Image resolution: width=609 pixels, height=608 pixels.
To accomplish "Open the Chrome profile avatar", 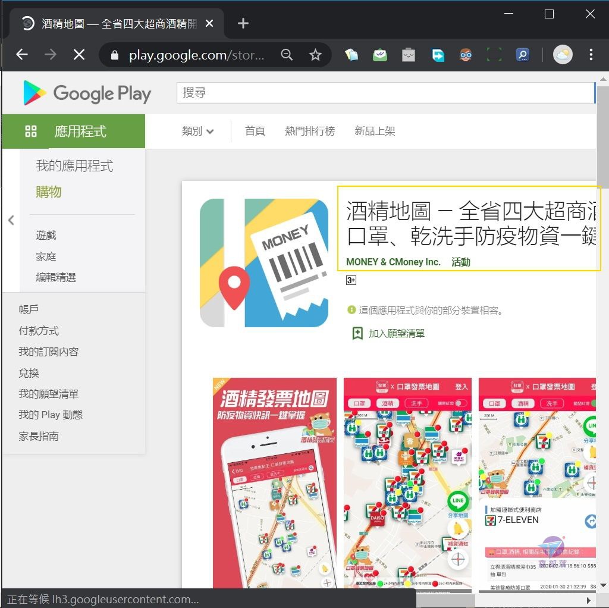I will pos(563,54).
